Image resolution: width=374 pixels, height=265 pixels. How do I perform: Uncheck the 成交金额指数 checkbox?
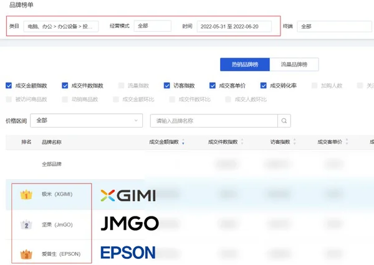tap(9, 86)
